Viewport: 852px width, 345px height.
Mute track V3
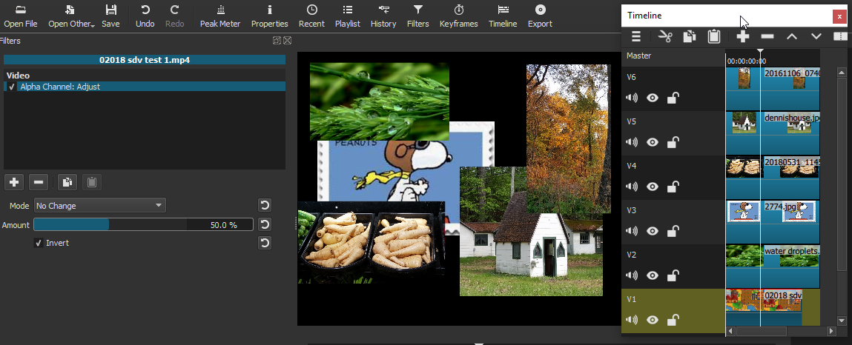click(x=631, y=232)
